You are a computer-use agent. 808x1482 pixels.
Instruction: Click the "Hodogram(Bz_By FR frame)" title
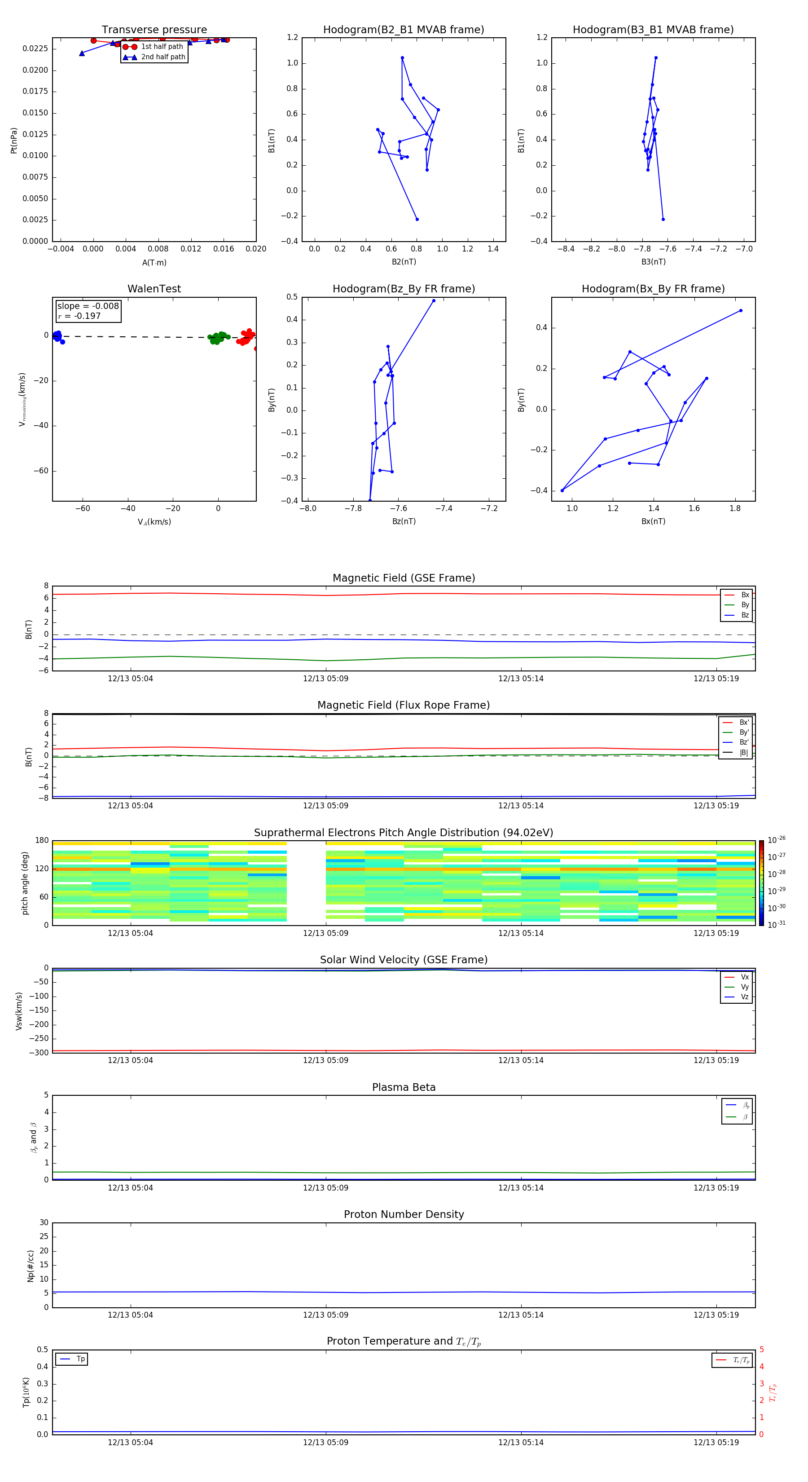click(404, 289)
